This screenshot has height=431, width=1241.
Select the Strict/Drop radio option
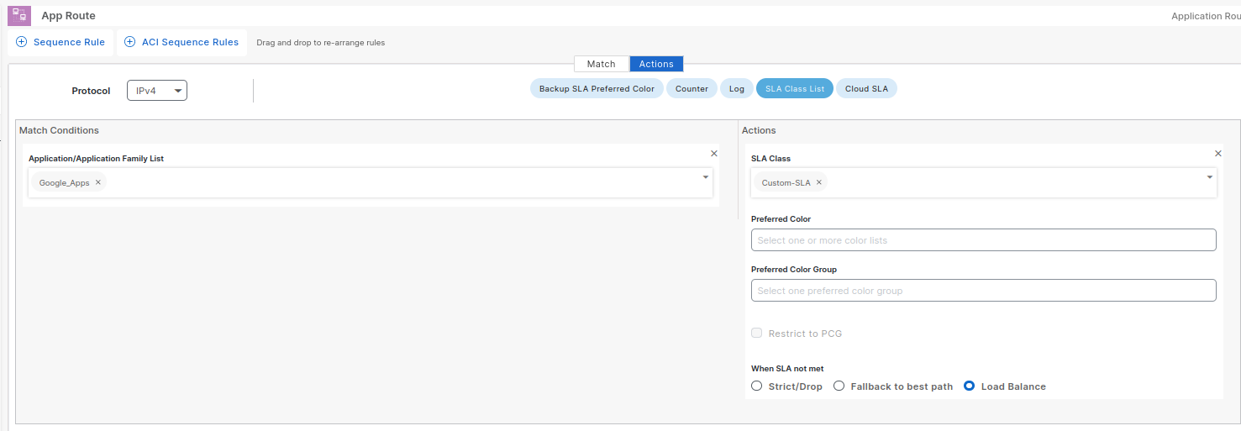point(757,386)
